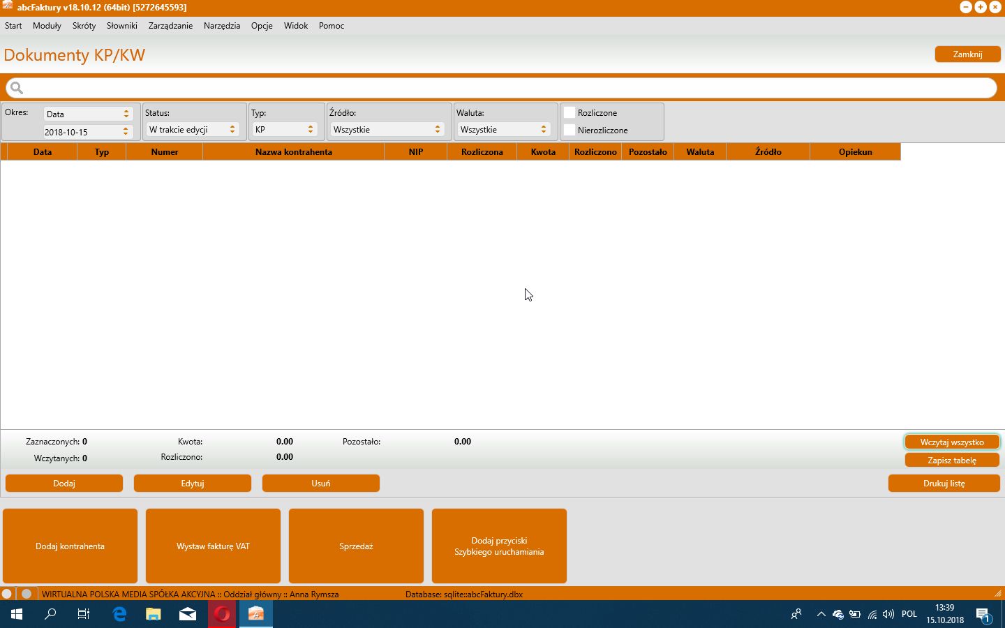Click the volume icon in the system tray
The image size is (1005, 628).
[888, 615]
